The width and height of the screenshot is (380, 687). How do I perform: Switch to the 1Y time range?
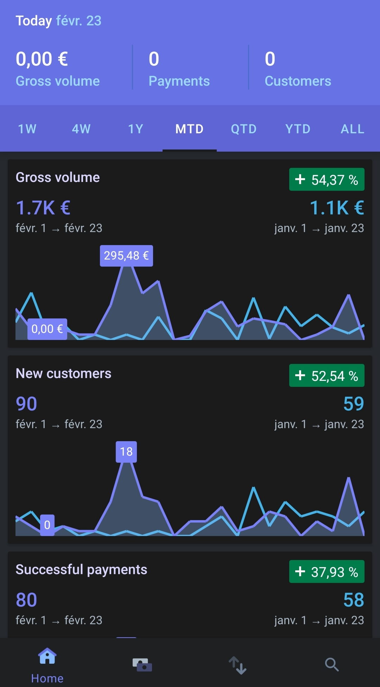135,129
